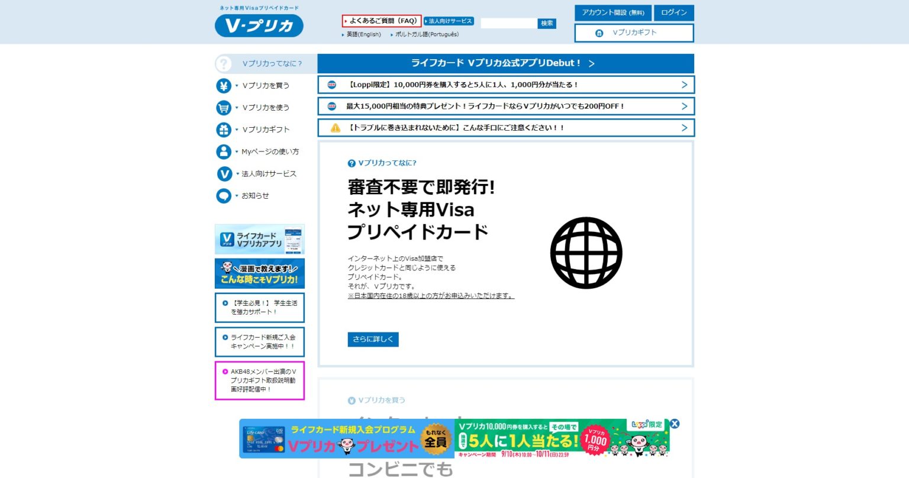Open the ライフカード Vプリカアプリ banner
This screenshot has width=909, height=478.
click(260, 239)
